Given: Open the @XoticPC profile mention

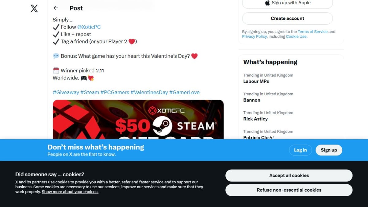Looking at the screenshot, I should click(x=89, y=27).
